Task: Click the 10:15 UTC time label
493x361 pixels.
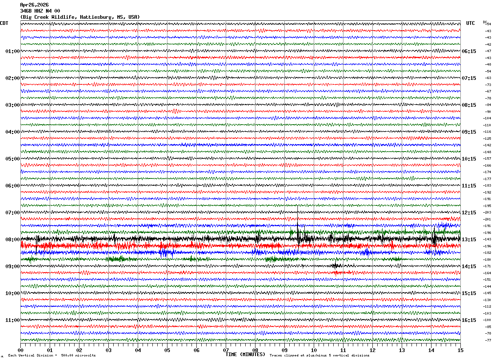Action: tap(469, 159)
